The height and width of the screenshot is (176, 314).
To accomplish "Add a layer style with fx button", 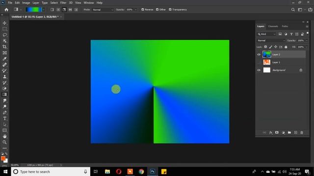I will (271, 132).
